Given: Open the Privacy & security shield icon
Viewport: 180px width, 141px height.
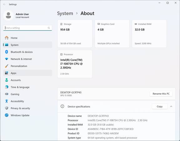Looking at the screenshot, I should (7, 108).
